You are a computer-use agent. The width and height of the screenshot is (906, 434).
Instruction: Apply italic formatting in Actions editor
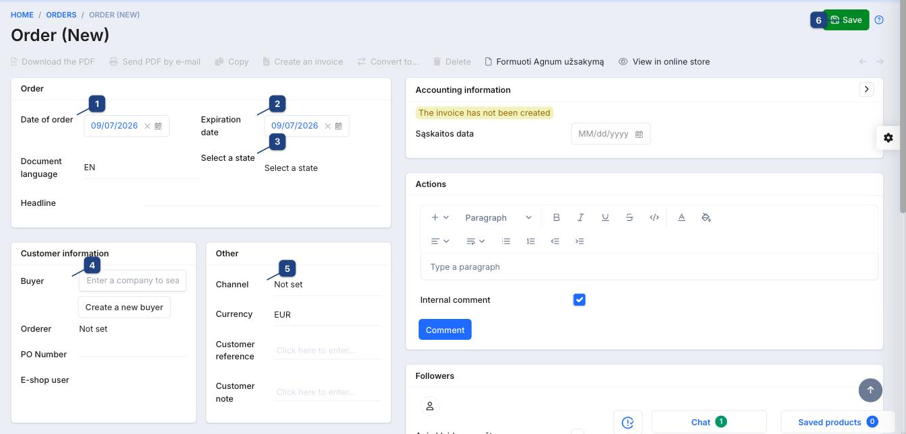pos(580,217)
